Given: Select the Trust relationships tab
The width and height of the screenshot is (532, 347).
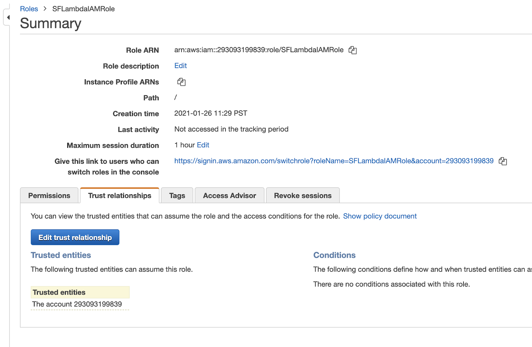Looking at the screenshot, I should (x=120, y=196).
